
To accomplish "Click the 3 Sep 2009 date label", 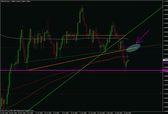I will point(109,113).
